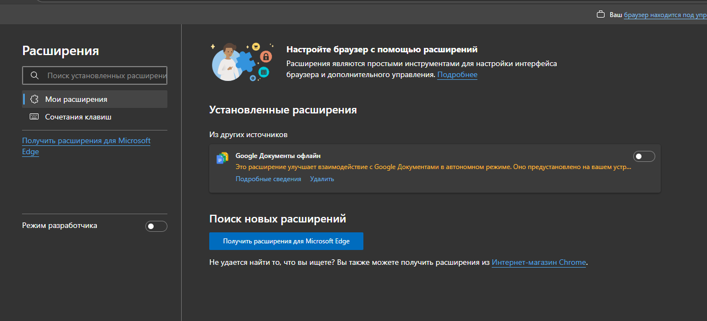Enable the Google Документы офлайн extension toggle
This screenshot has width=707, height=321.
[644, 156]
